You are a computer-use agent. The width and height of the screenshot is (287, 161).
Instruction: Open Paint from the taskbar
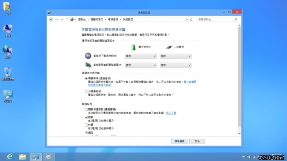pyautogui.click(x=49, y=157)
